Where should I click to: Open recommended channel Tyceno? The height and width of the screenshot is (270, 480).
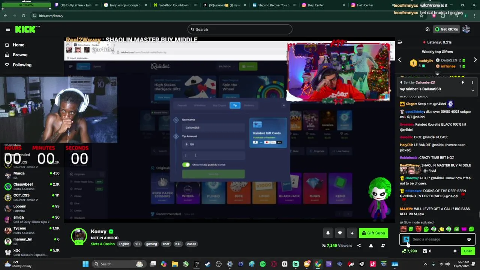tap(32, 230)
